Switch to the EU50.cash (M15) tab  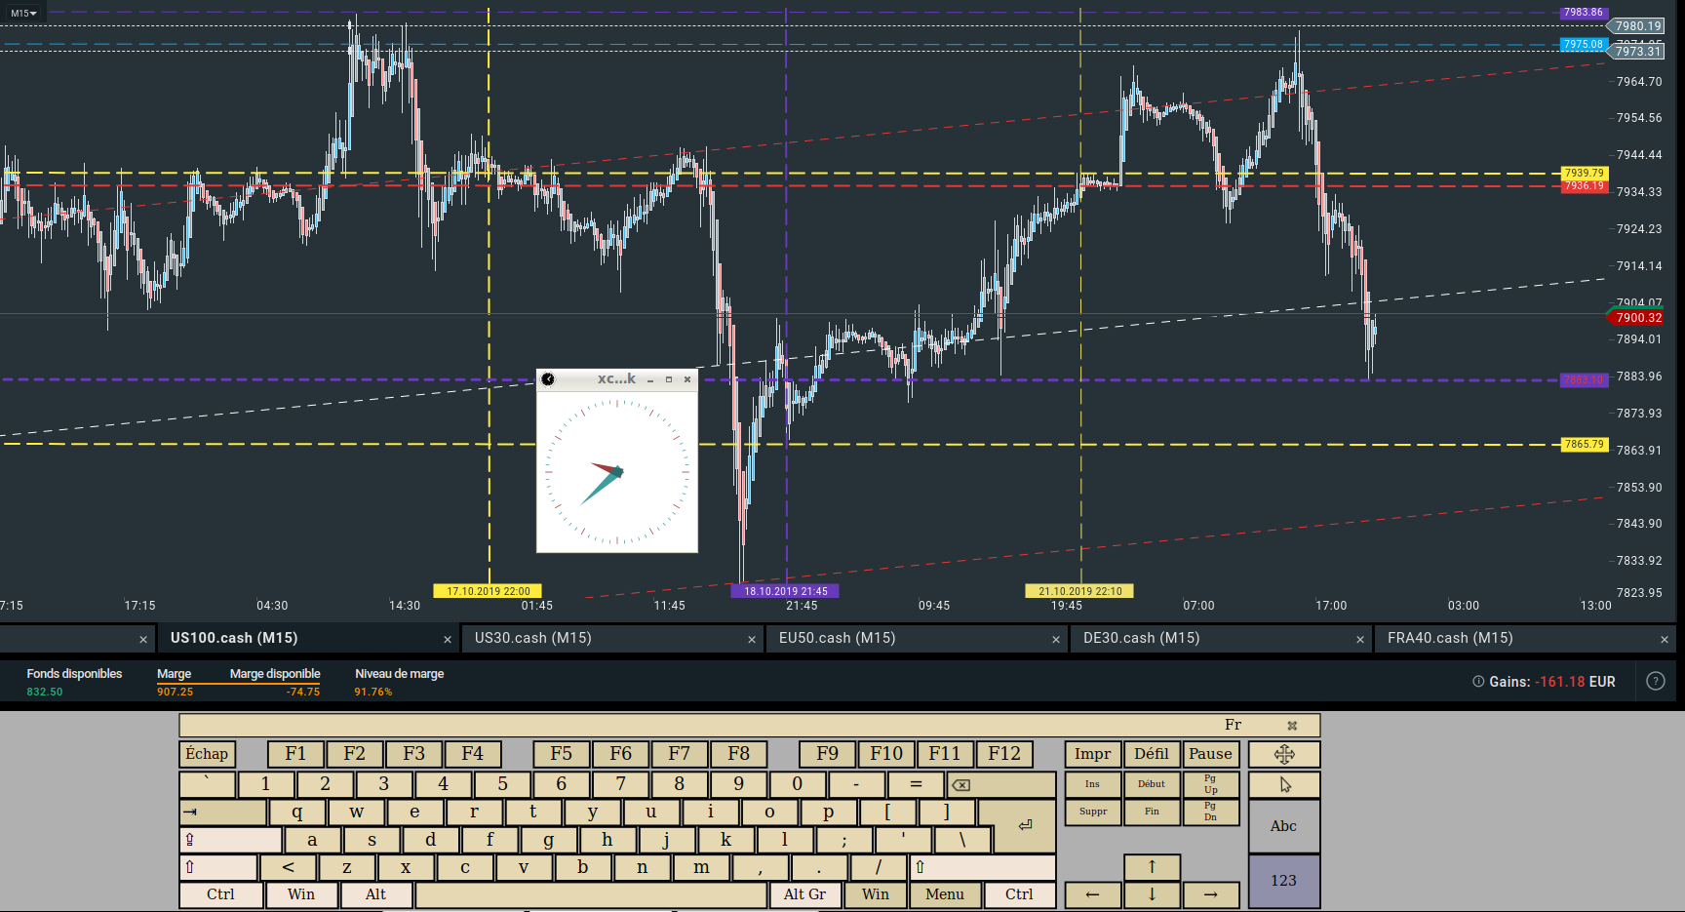click(837, 638)
